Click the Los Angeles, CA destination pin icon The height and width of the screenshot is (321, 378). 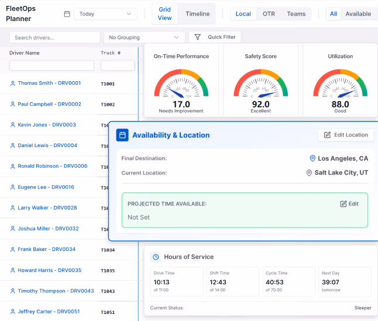click(x=312, y=158)
